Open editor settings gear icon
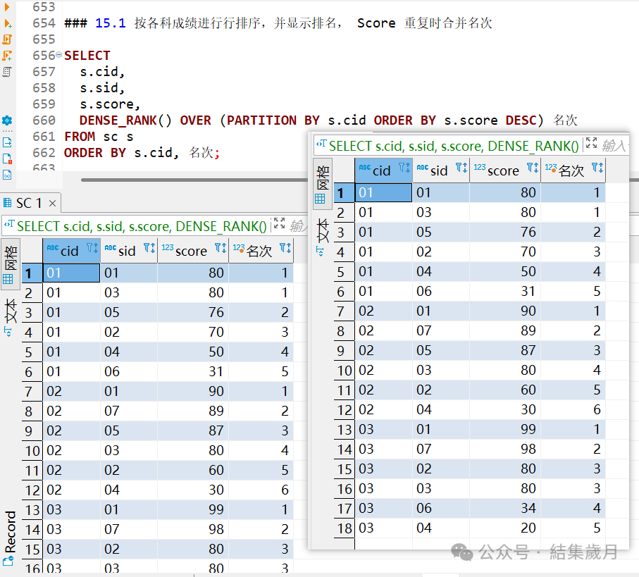The image size is (639, 577). pyautogui.click(x=7, y=120)
